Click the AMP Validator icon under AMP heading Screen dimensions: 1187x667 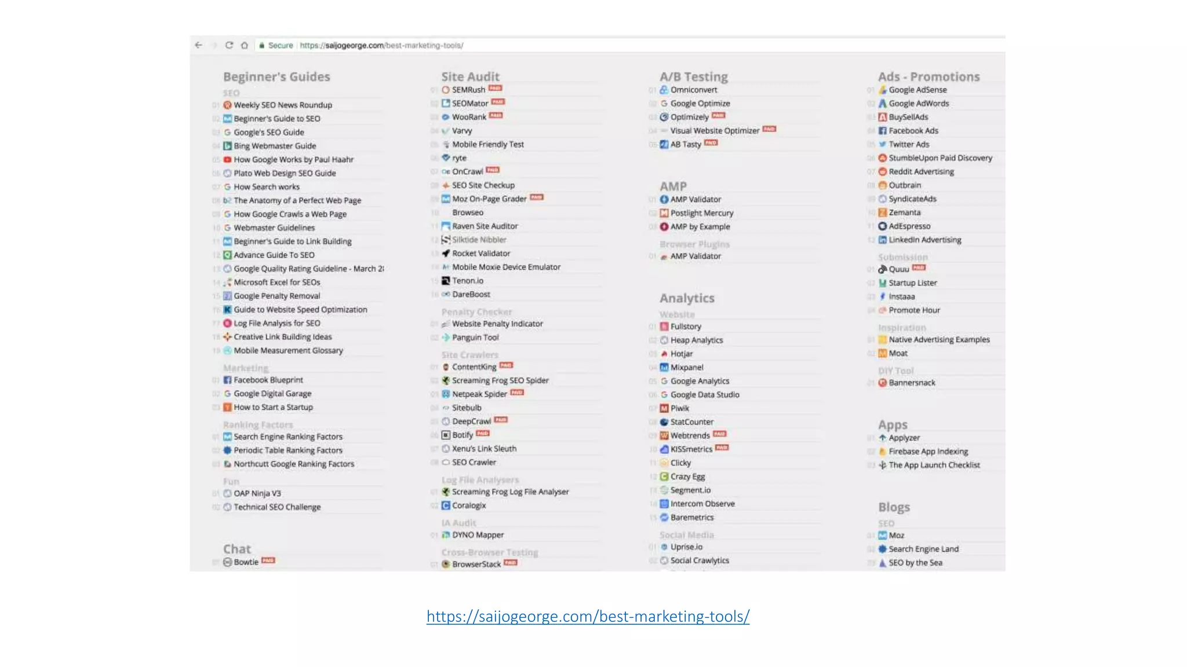tap(664, 199)
